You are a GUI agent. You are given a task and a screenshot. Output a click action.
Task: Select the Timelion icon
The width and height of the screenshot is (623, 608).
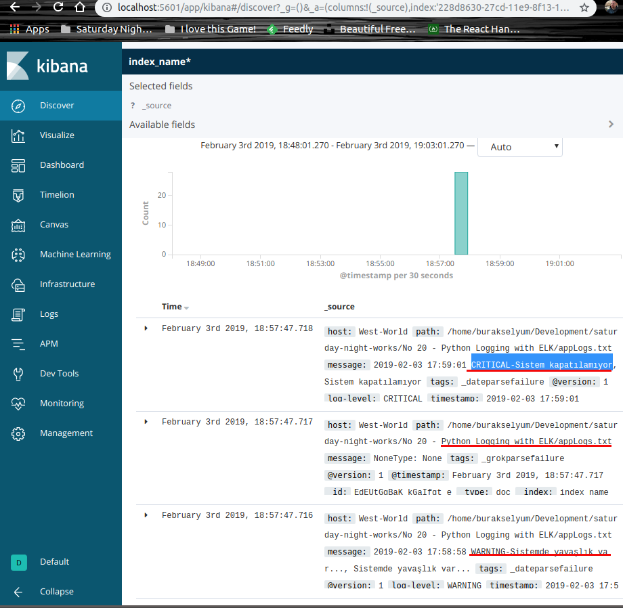(x=18, y=195)
